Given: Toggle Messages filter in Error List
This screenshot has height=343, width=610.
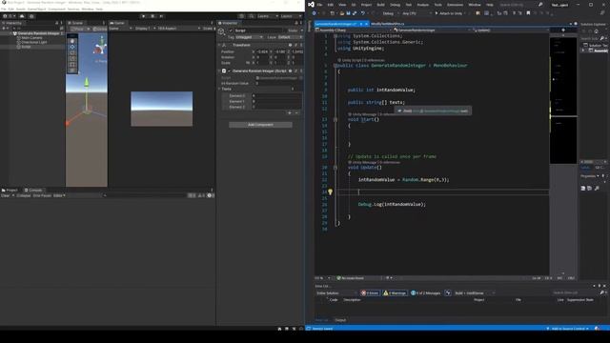Looking at the screenshot, I should coord(426,293).
